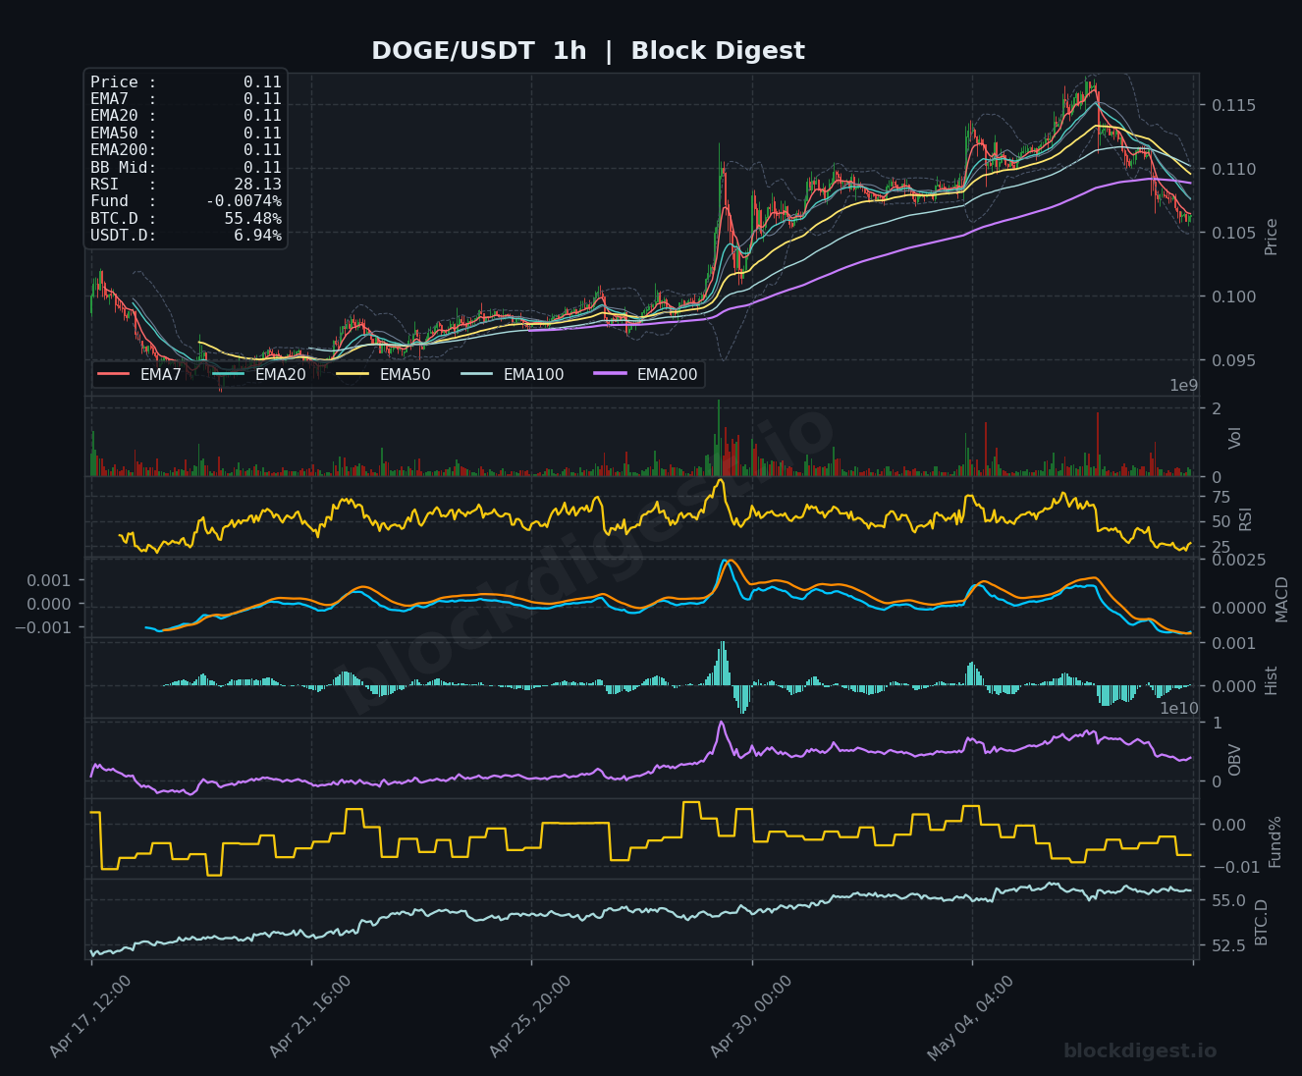Viewport: 1302px width, 1076px height.
Task: Click the Price axis label
Action: (1272, 237)
